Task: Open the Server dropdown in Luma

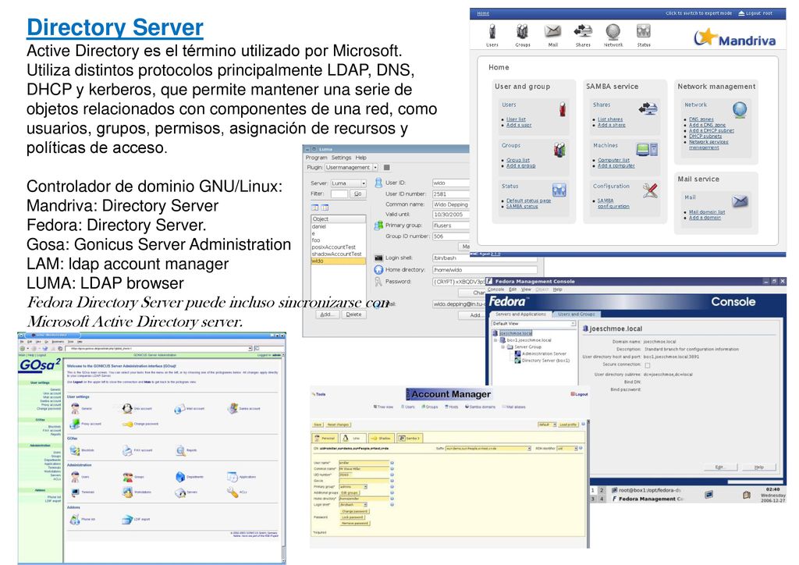Action: click(349, 183)
